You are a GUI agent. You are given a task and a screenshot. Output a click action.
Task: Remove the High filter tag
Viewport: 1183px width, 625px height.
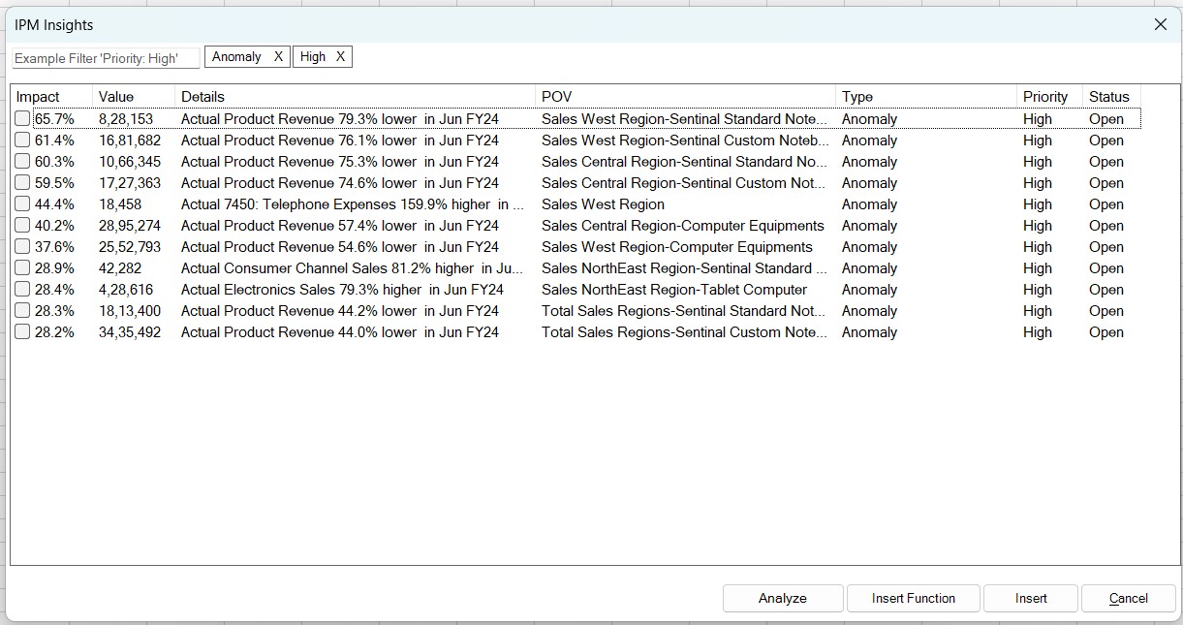340,57
